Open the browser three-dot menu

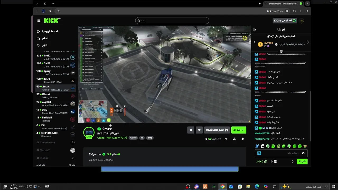click(x=37, y=11)
